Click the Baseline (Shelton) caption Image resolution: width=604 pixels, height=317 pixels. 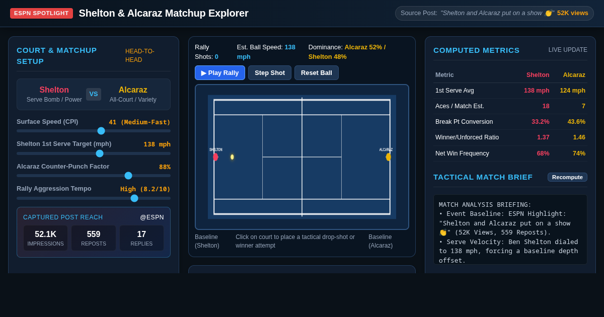[207, 242]
